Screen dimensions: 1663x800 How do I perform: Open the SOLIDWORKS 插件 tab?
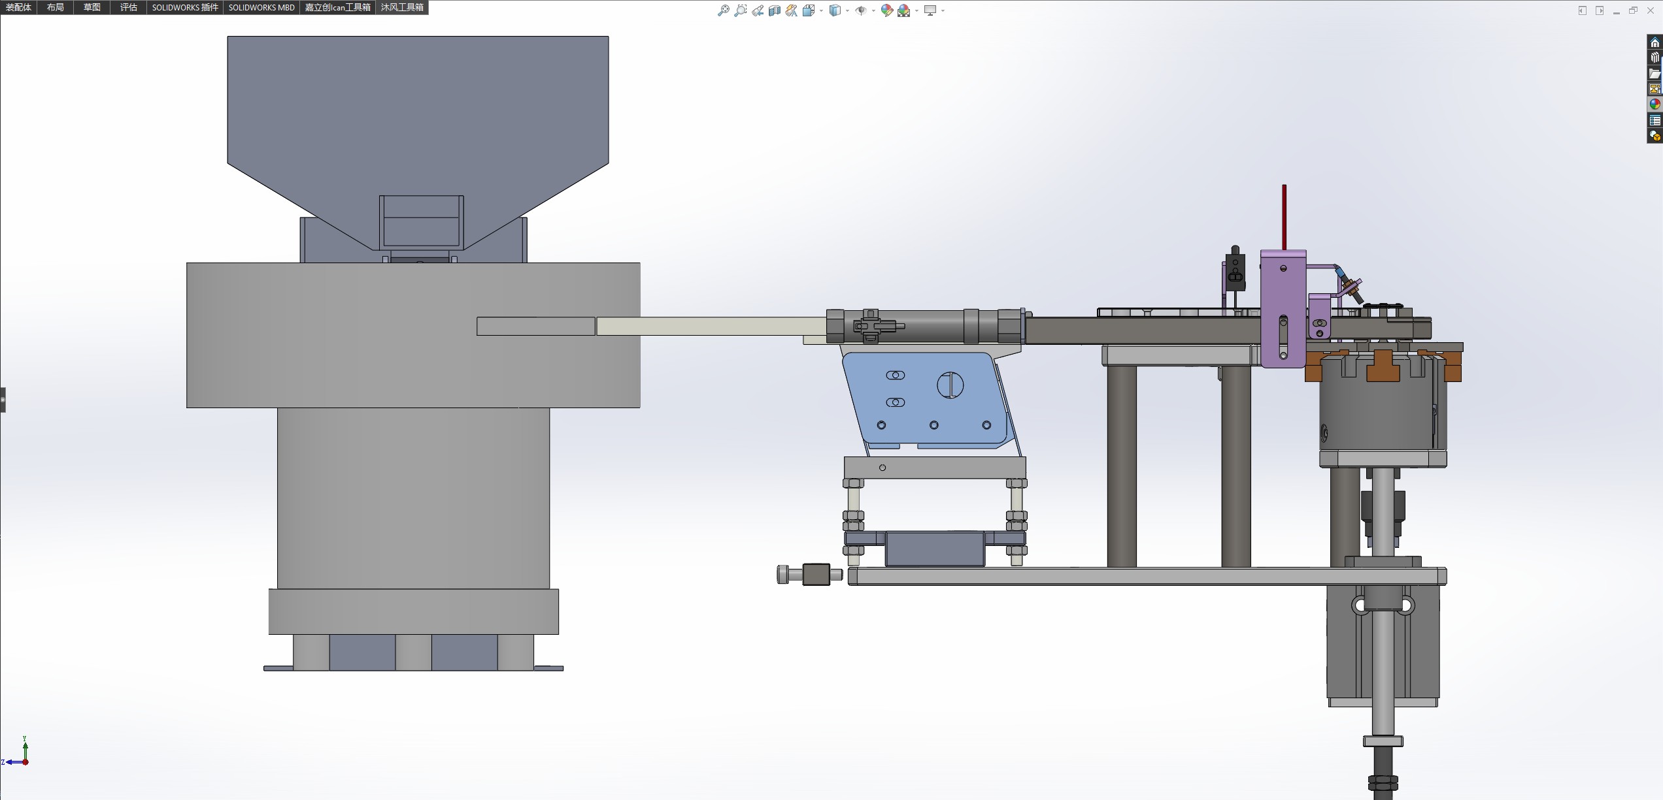coord(185,7)
